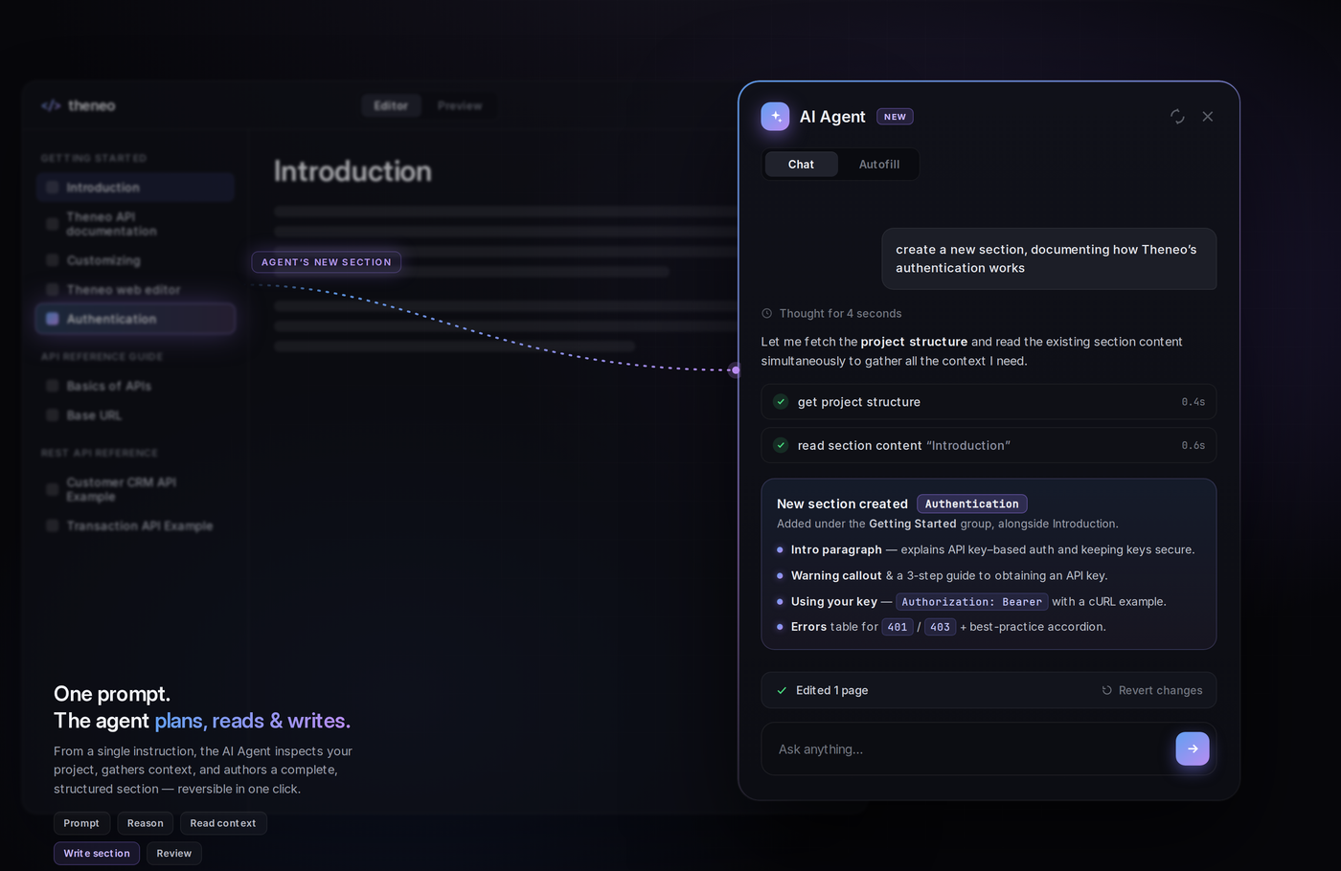The image size is (1341, 871).
Task: Click the page icon beside Customer CRM API Example
Action: pos(53,489)
